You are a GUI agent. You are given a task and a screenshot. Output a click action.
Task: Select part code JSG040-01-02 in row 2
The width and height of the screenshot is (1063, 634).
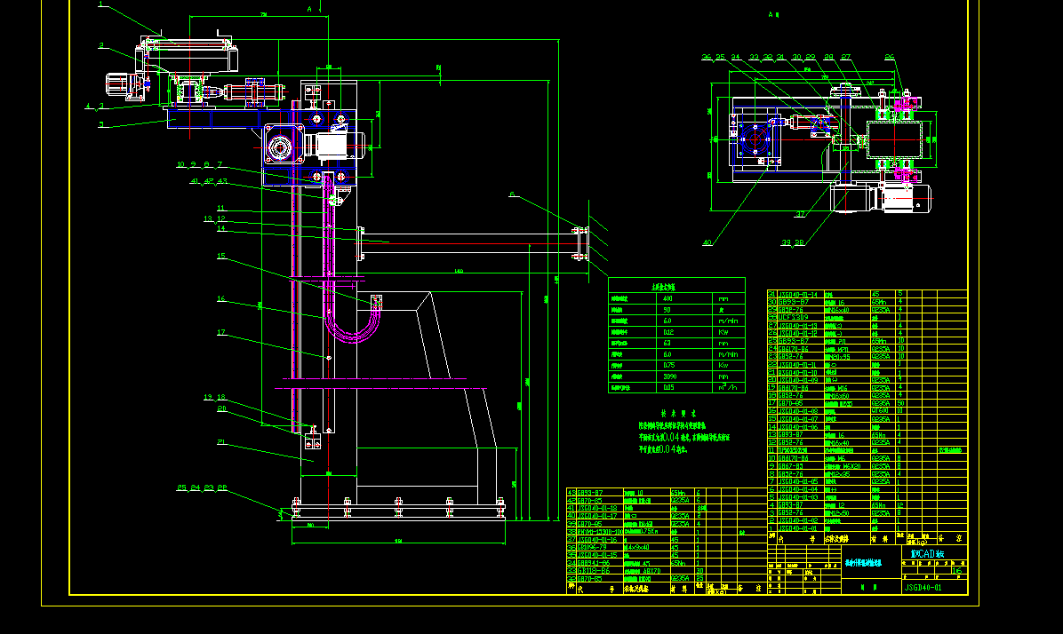coord(797,520)
